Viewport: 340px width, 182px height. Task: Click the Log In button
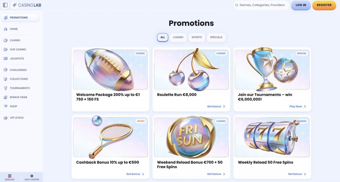tap(301, 5)
